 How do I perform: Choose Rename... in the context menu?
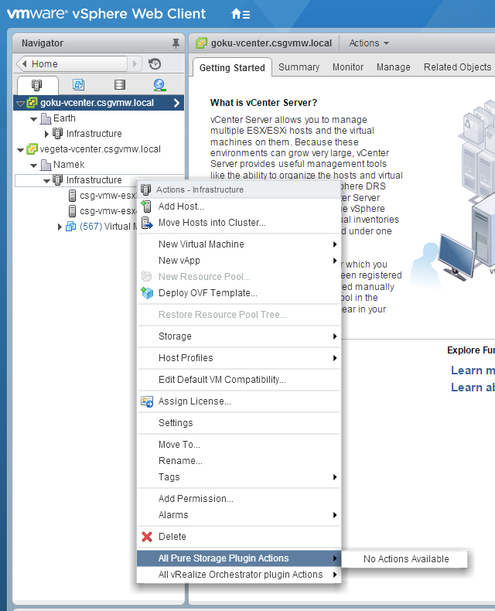coord(239,461)
